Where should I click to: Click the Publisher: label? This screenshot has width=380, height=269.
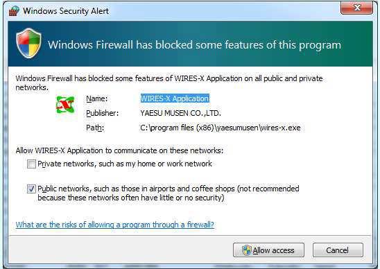click(x=102, y=113)
